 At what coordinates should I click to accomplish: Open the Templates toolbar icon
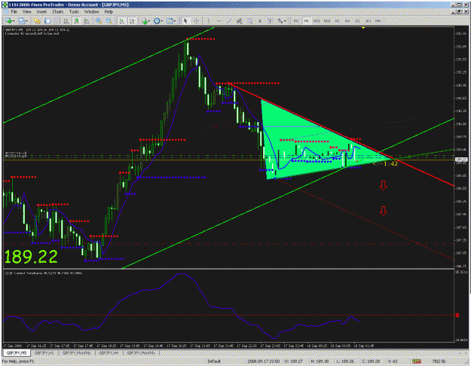click(170, 21)
